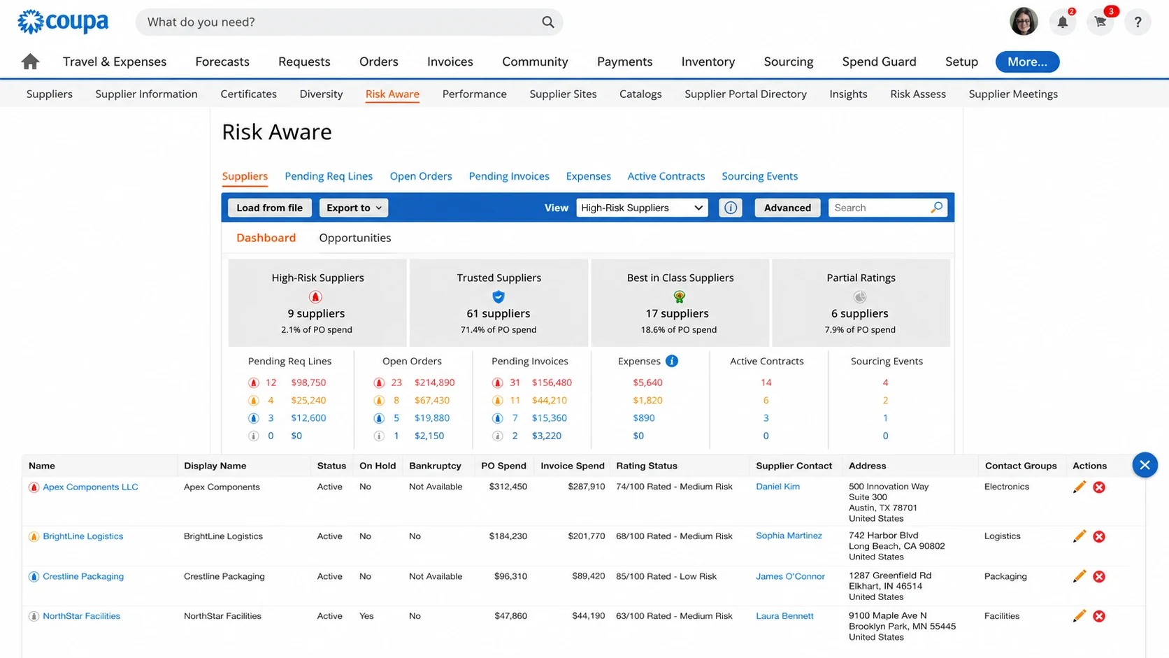
Task: Open contact Laura Bennett link
Action: click(784, 616)
